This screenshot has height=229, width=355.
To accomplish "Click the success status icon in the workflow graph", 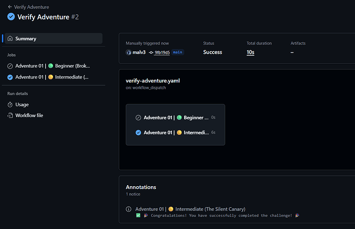I will [138, 133].
